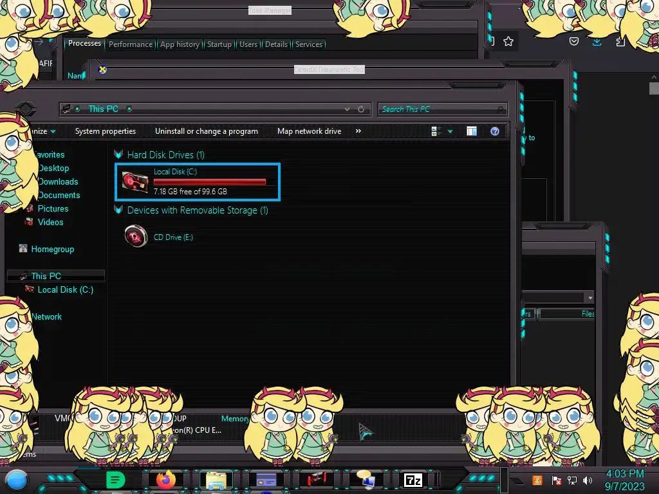The width and height of the screenshot is (659, 494).
Task: Open Homegroup in the navigation pane
Action: (53, 249)
